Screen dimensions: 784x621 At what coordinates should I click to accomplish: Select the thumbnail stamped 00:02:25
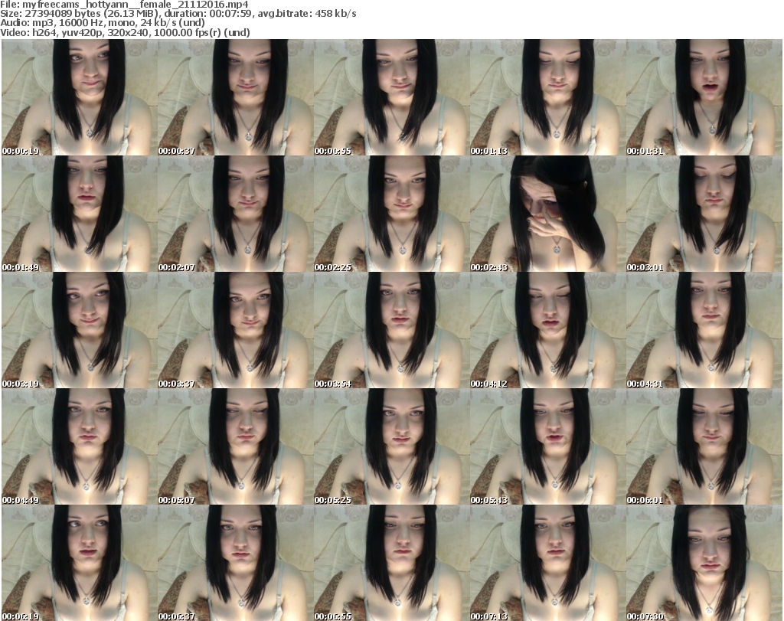[x=391, y=214]
